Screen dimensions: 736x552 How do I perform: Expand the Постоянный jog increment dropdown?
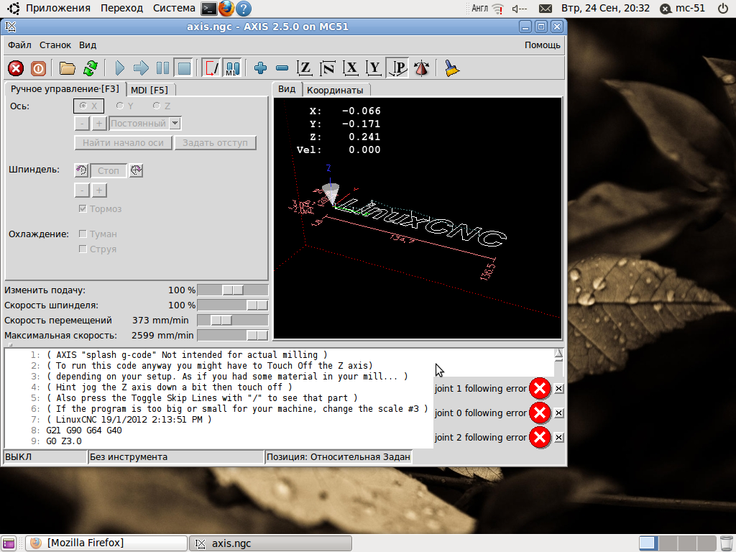(x=175, y=124)
